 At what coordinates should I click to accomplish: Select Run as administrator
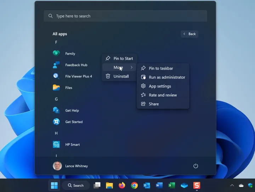tap(166, 77)
